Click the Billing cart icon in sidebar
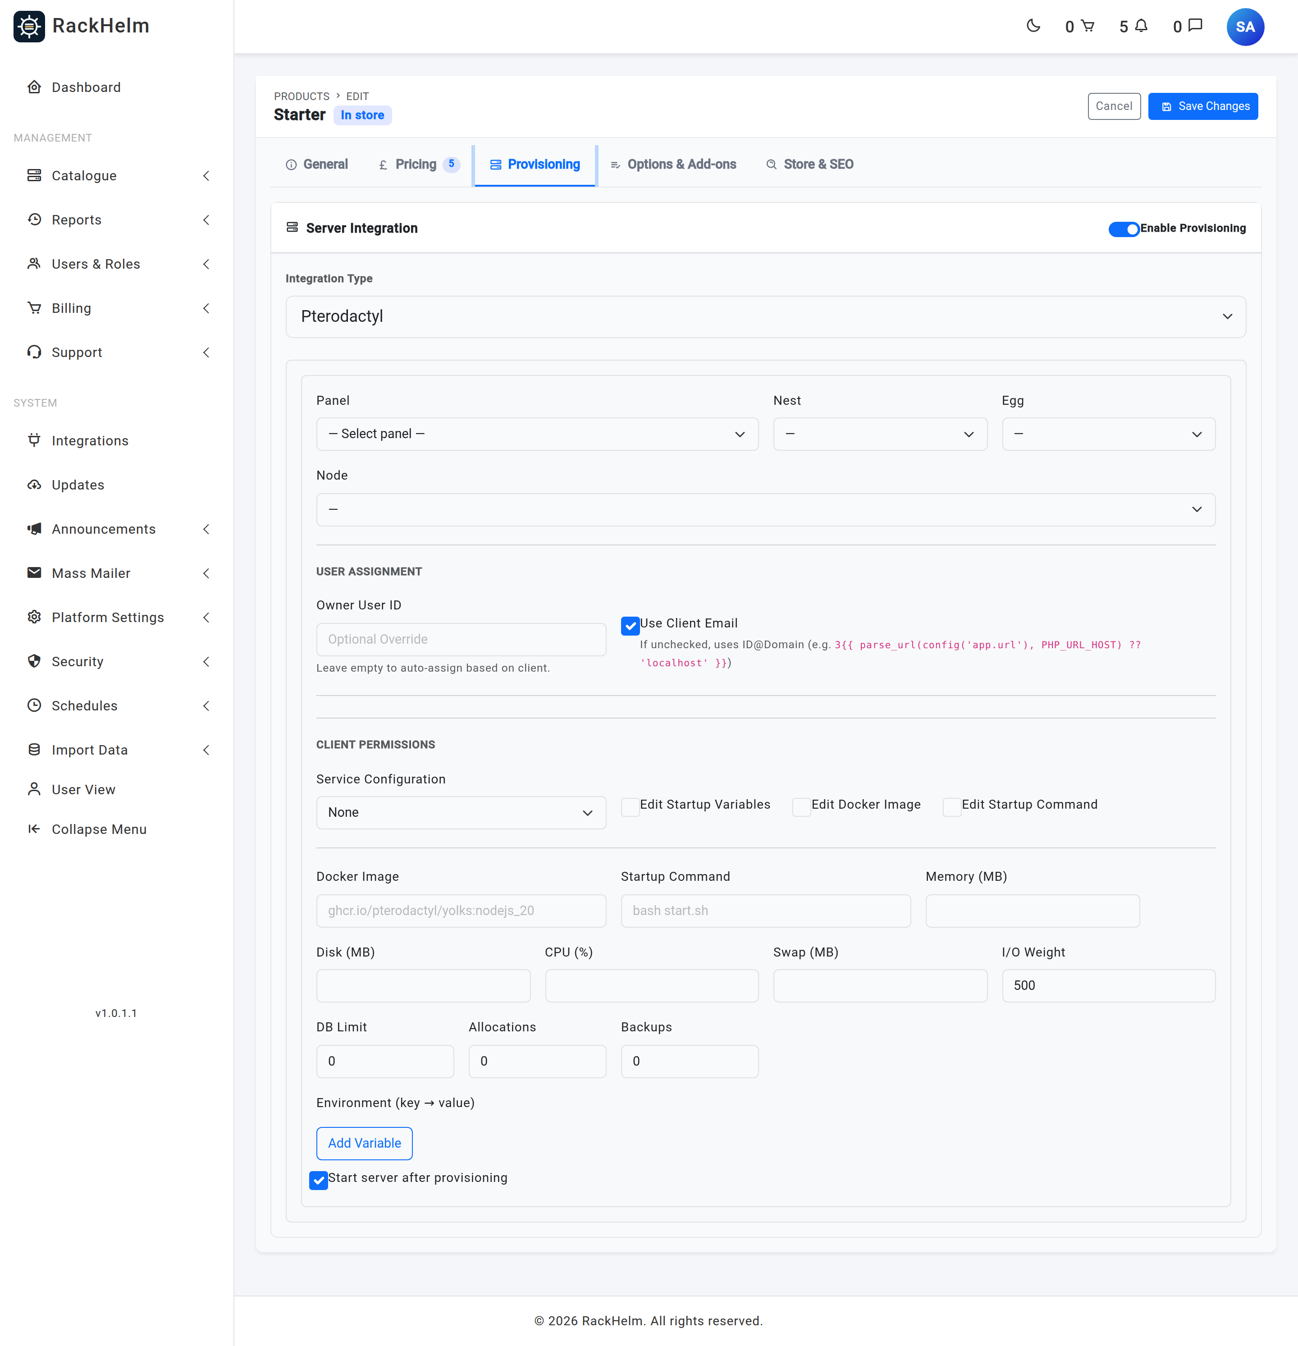This screenshot has height=1346, width=1298. click(x=34, y=308)
